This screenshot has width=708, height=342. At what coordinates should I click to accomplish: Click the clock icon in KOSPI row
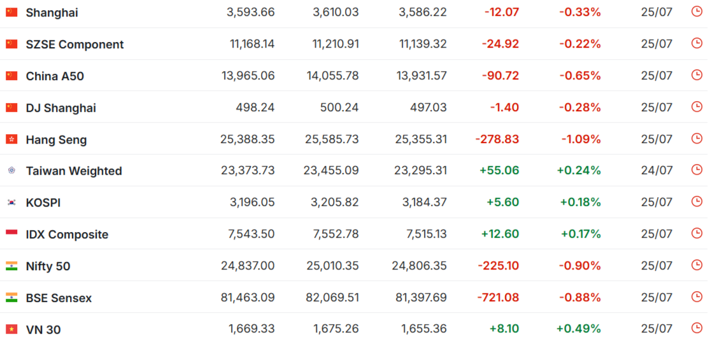pyautogui.click(x=697, y=201)
